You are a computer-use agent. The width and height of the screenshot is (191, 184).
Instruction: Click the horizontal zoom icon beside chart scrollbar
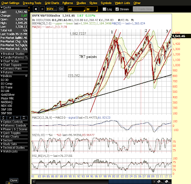(x=160, y=182)
